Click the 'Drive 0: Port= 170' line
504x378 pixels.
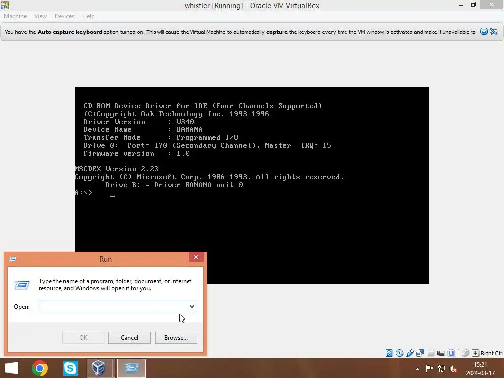pyautogui.click(x=207, y=145)
